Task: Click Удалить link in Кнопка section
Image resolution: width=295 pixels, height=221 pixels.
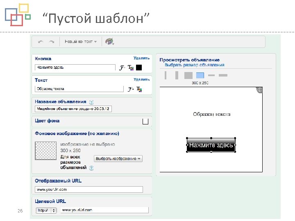Action: coord(141,58)
